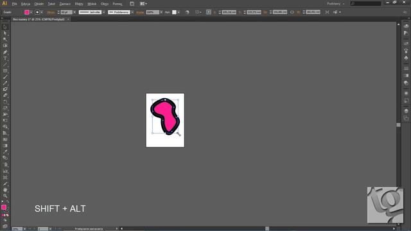Open the Layers panel icon
The image size is (411, 231).
406,111
